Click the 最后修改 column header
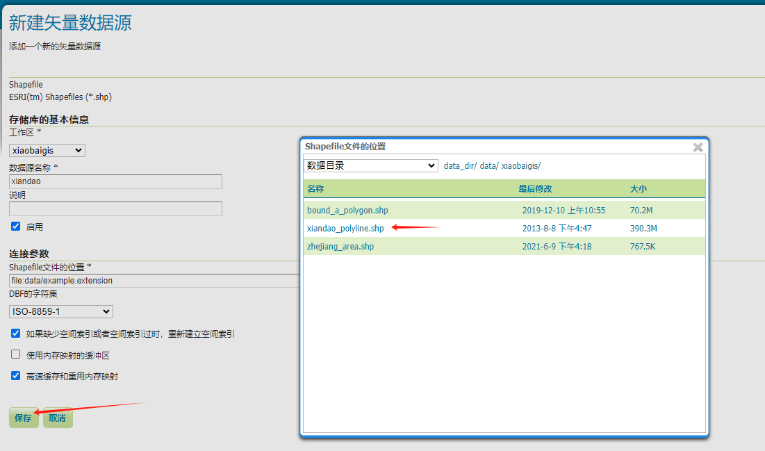Screen dimensions: 765x451 pyautogui.click(x=535, y=189)
